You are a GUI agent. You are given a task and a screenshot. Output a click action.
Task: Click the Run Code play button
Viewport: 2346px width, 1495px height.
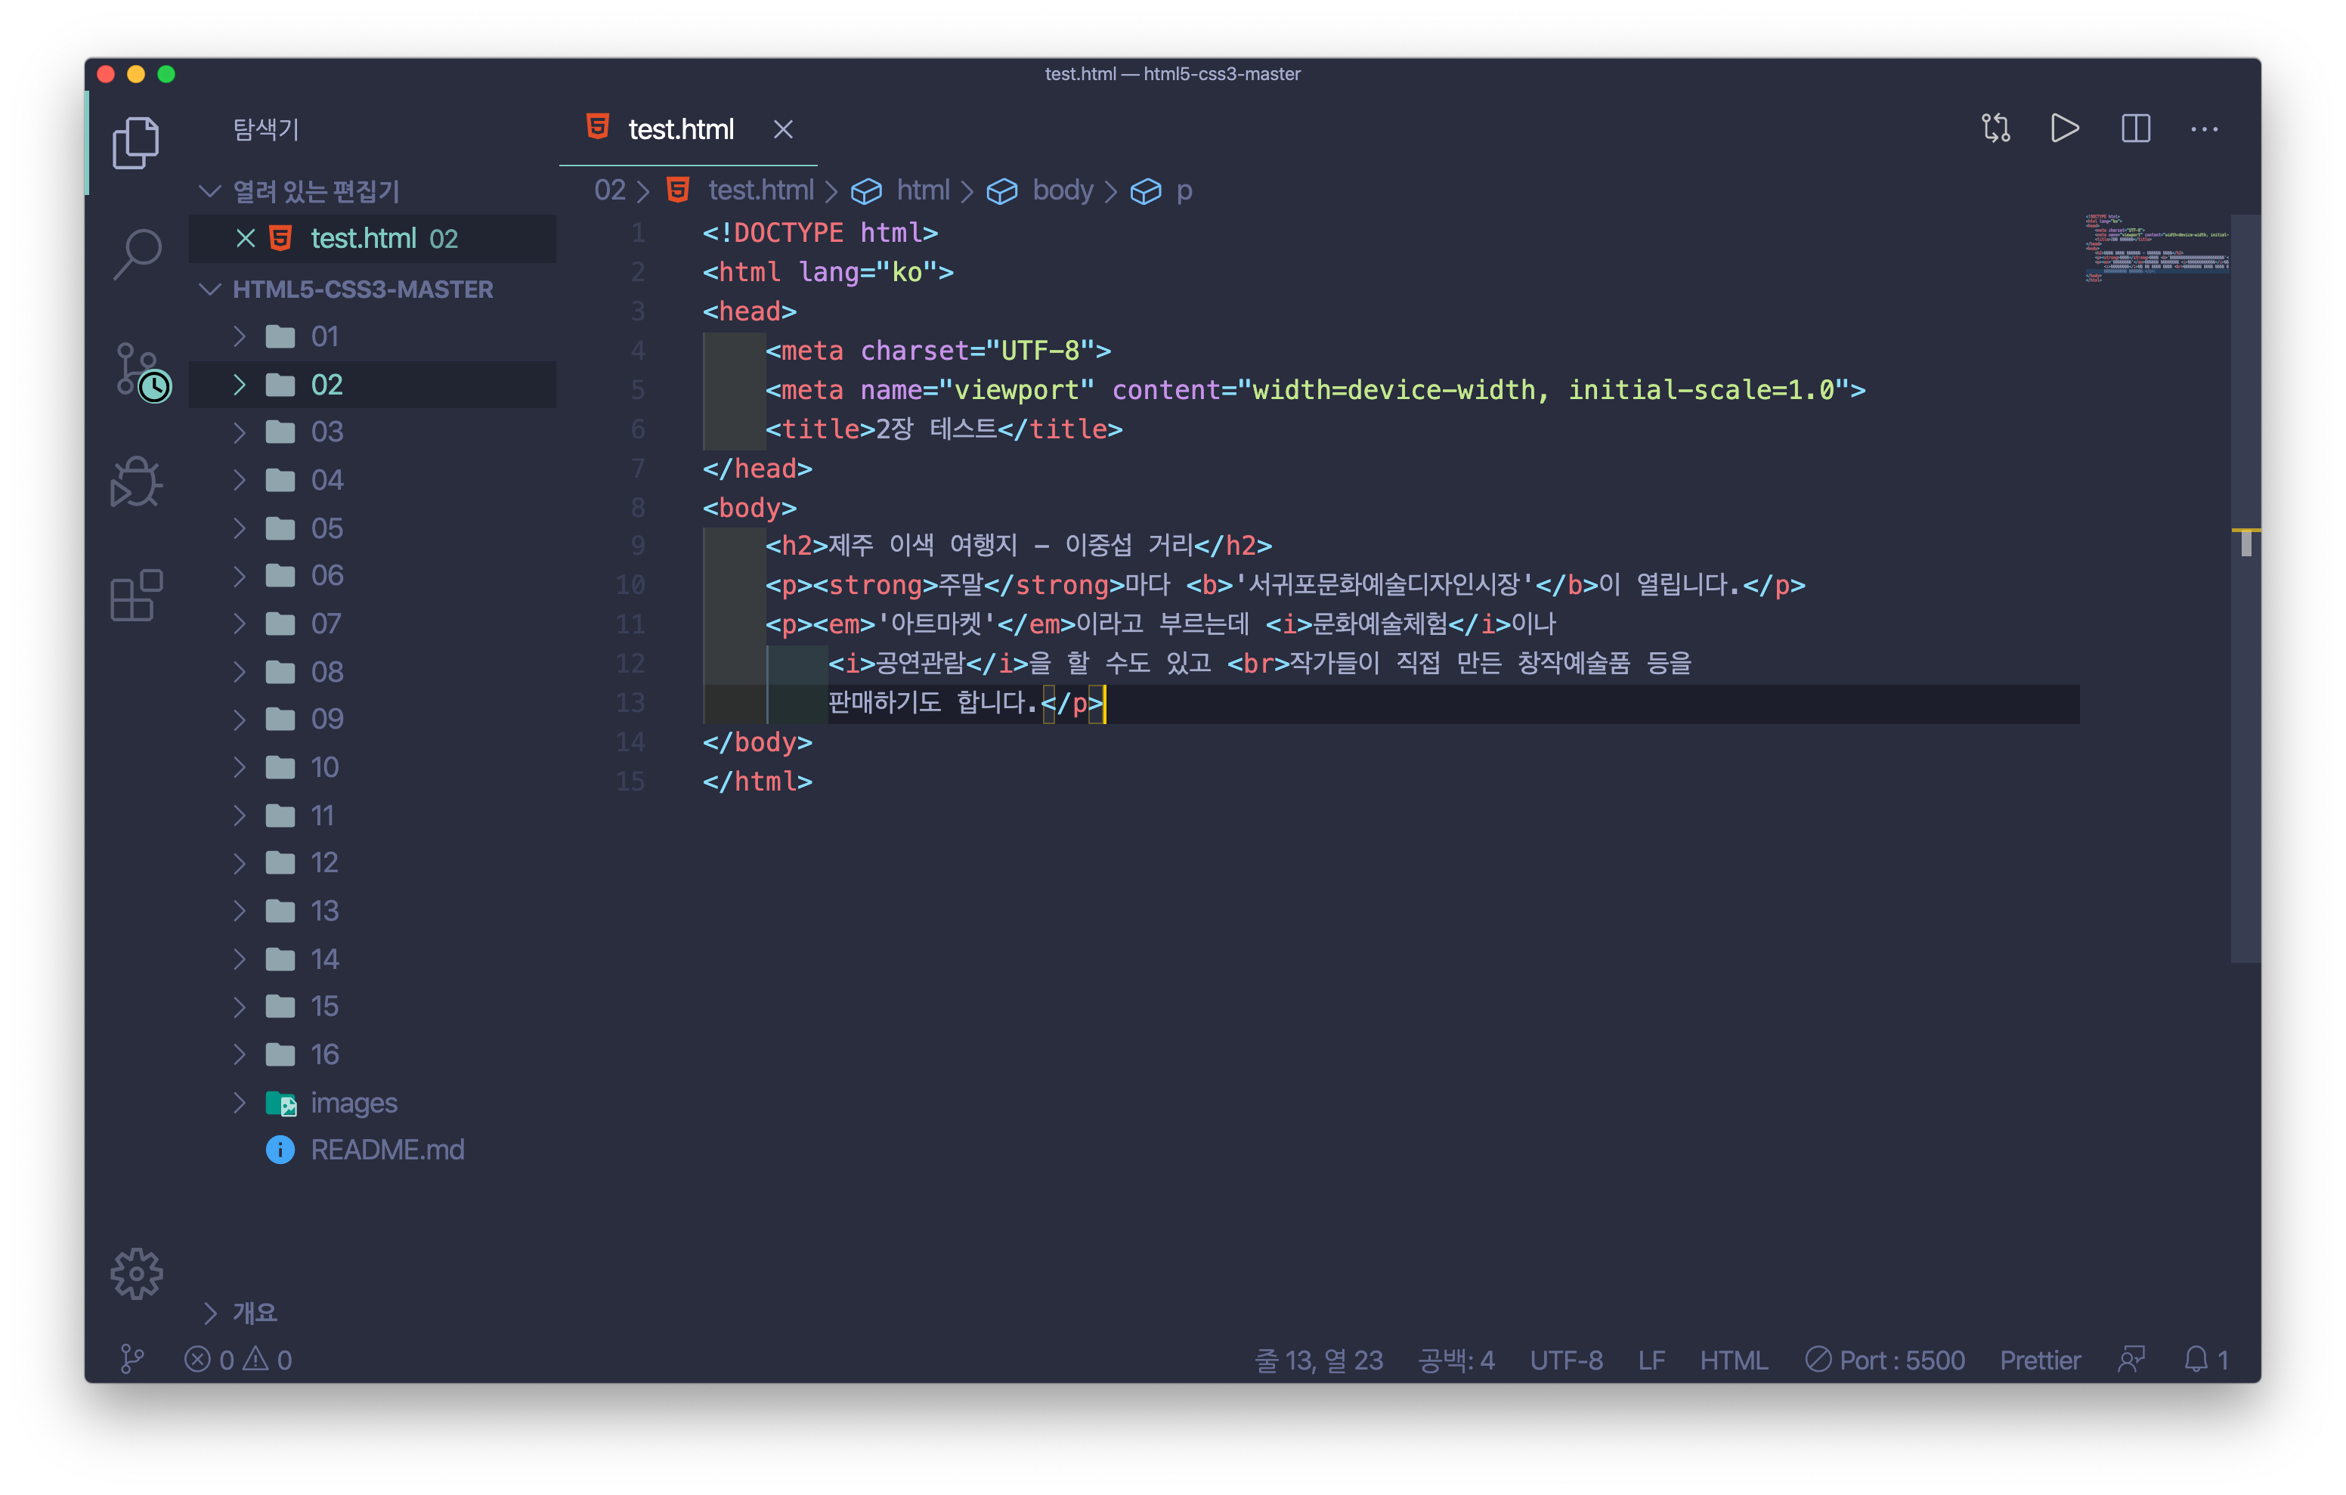(x=2064, y=128)
